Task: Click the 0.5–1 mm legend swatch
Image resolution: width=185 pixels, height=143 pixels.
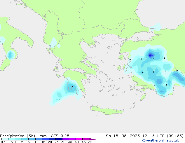Action: (12, 139)
